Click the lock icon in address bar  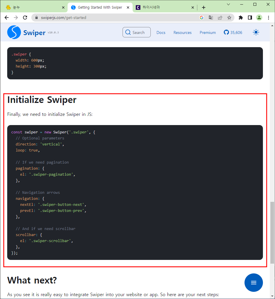tap(37, 18)
